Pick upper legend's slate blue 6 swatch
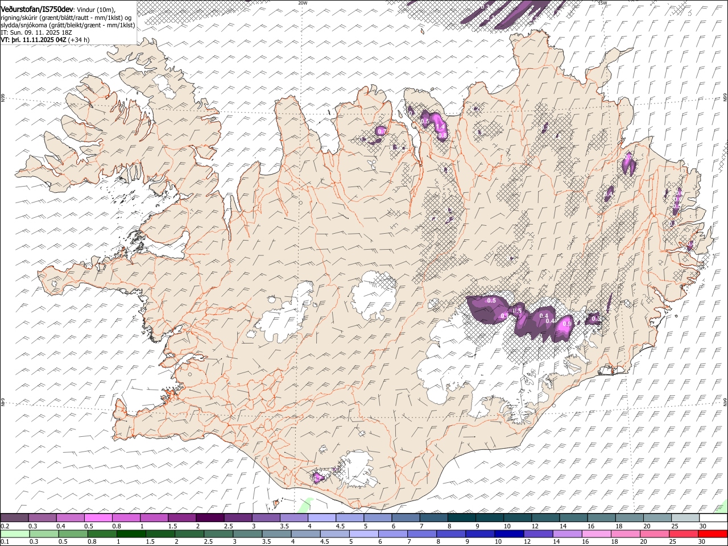728x546 pixels. point(405,518)
